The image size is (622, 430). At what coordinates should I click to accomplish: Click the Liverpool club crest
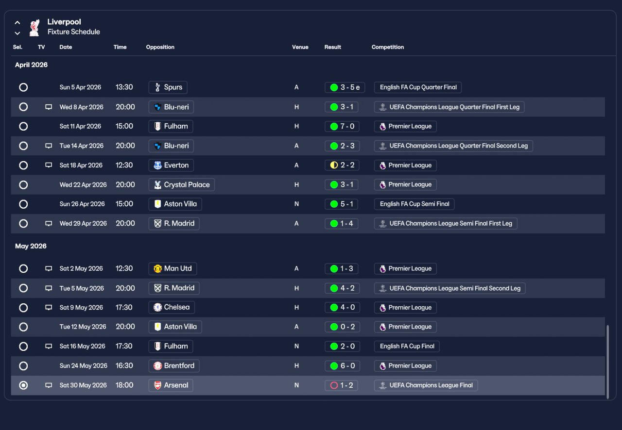[x=34, y=28]
